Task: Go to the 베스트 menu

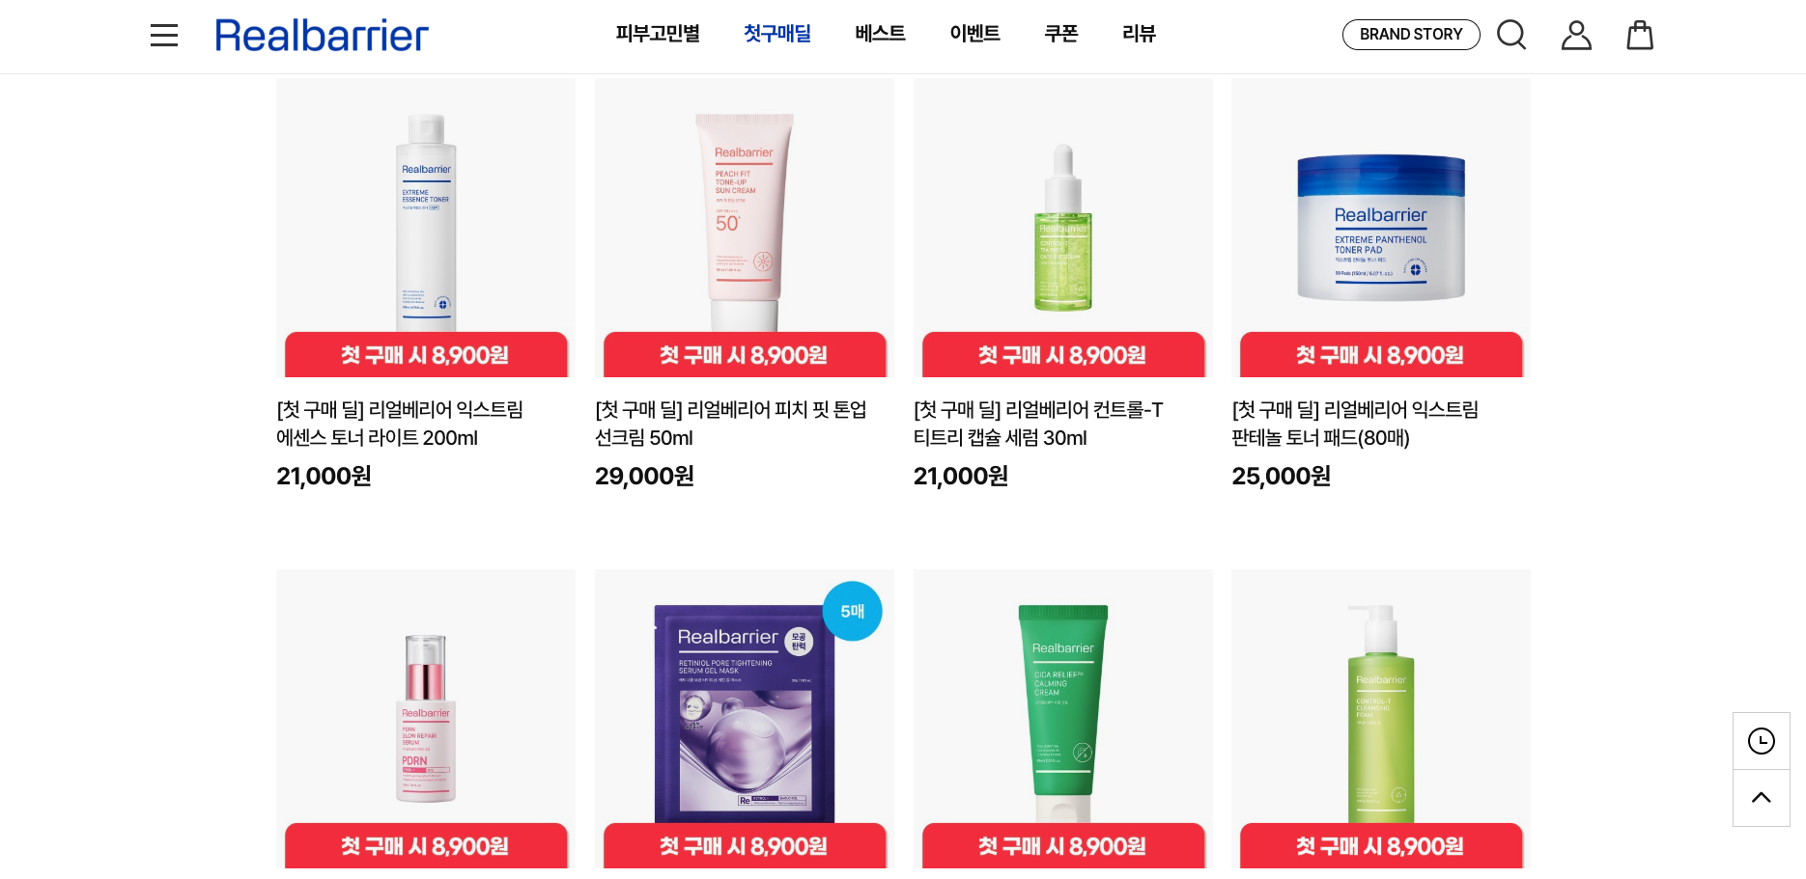Action: coord(880,34)
